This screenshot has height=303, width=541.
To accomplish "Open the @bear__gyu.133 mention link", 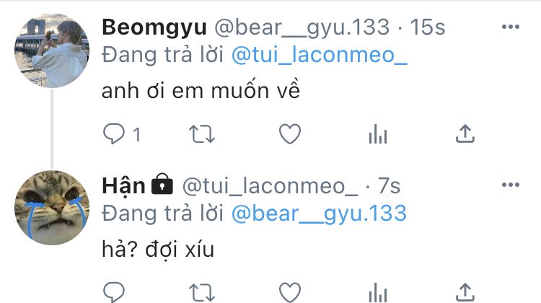I will (319, 214).
